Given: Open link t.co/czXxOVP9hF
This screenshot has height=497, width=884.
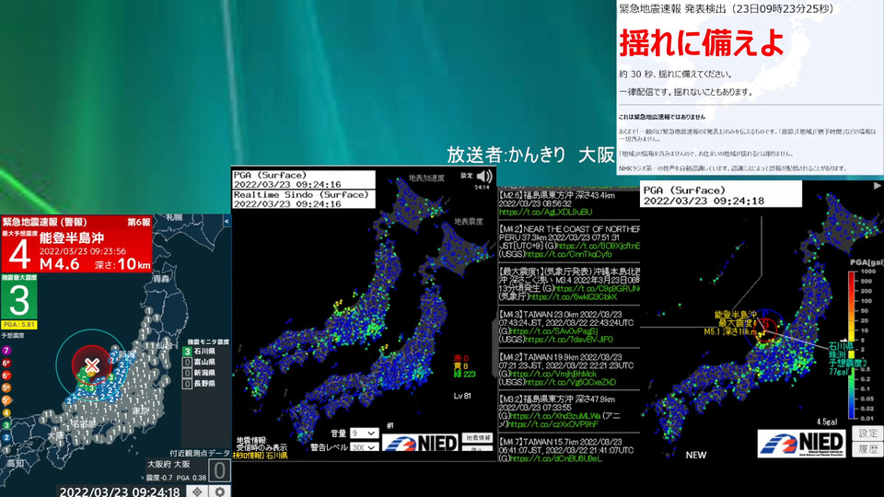Looking at the screenshot, I should (553, 424).
